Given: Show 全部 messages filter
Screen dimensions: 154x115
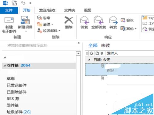Looking at the screenshot, I should (x=93, y=45).
